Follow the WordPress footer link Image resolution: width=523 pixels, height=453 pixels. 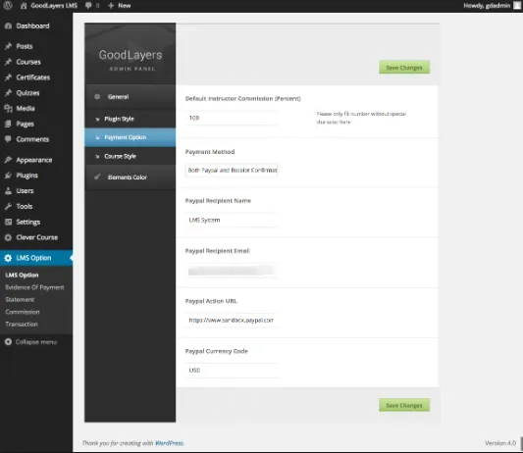[x=170, y=443]
